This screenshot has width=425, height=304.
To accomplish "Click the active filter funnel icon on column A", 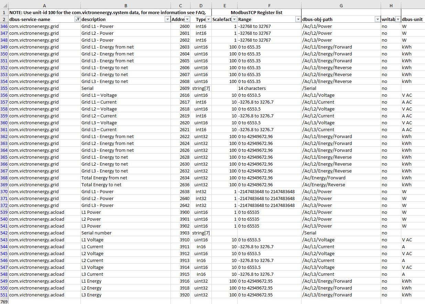I will tap(78, 19).
